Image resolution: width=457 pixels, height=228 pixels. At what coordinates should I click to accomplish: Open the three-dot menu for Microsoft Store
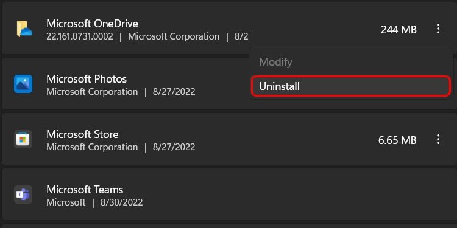pyautogui.click(x=438, y=140)
